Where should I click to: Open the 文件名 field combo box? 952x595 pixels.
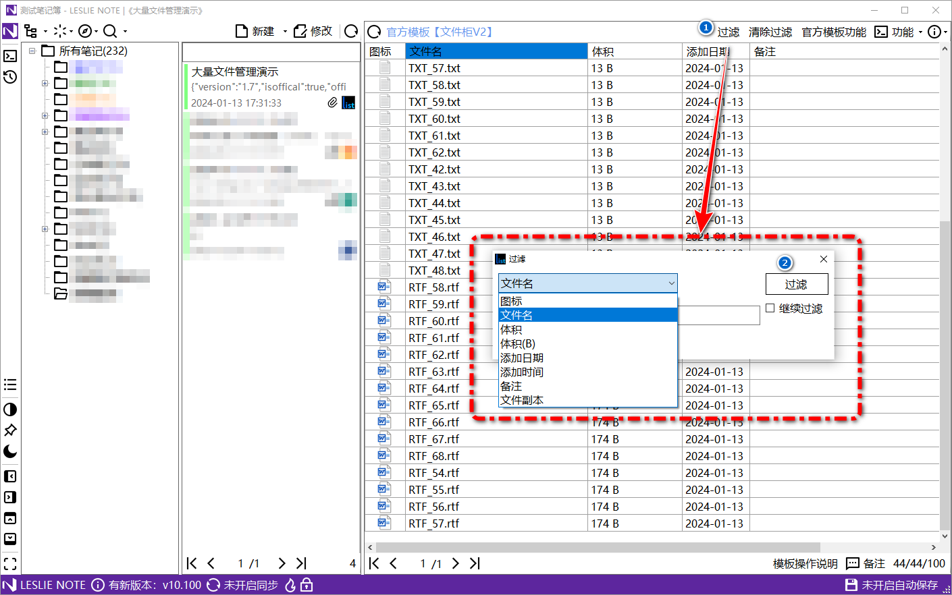point(587,283)
